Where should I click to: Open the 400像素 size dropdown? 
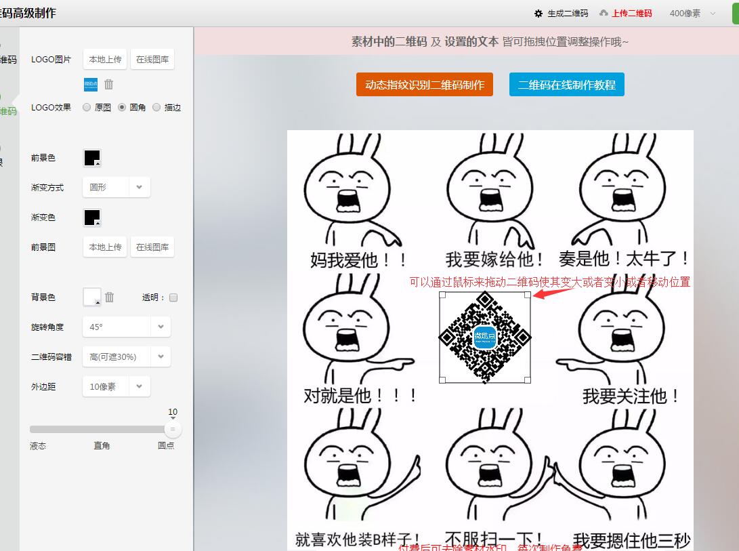[x=692, y=13]
